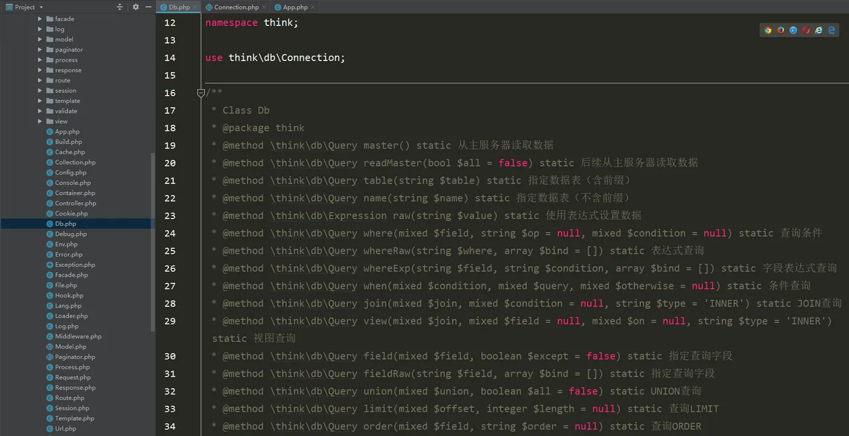Expand the log folder
The image size is (849, 436).
tap(40, 29)
